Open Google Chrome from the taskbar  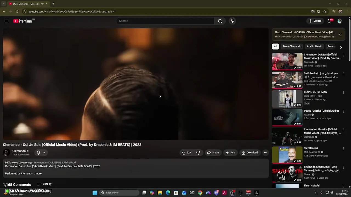coord(200,193)
